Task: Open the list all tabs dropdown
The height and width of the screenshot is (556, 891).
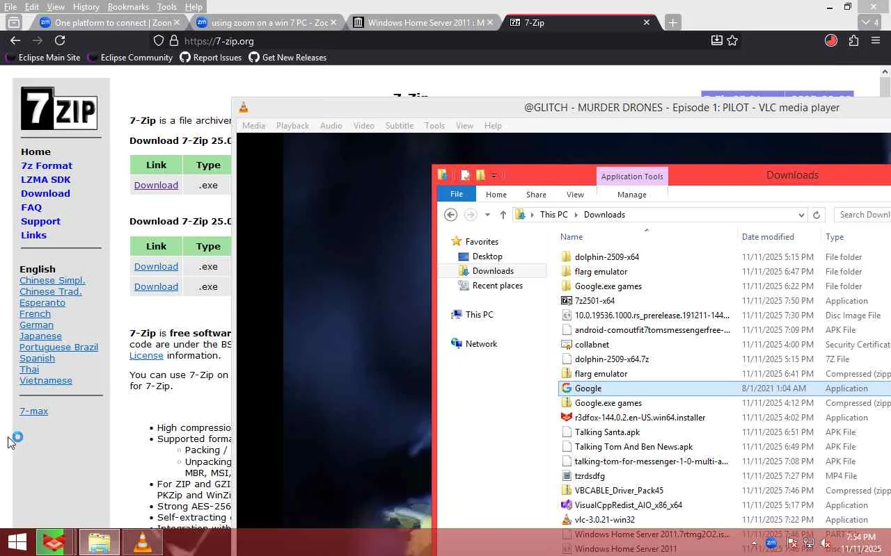Action: (x=870, y=22)
